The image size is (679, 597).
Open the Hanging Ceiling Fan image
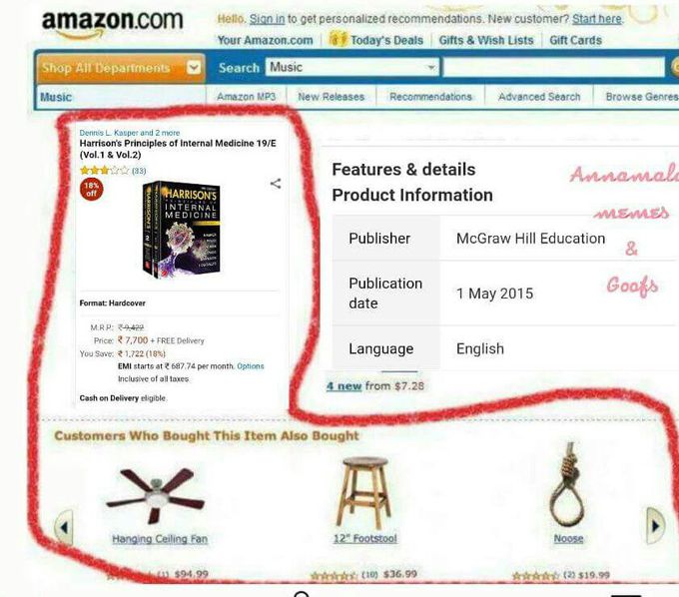pos(156,495)
